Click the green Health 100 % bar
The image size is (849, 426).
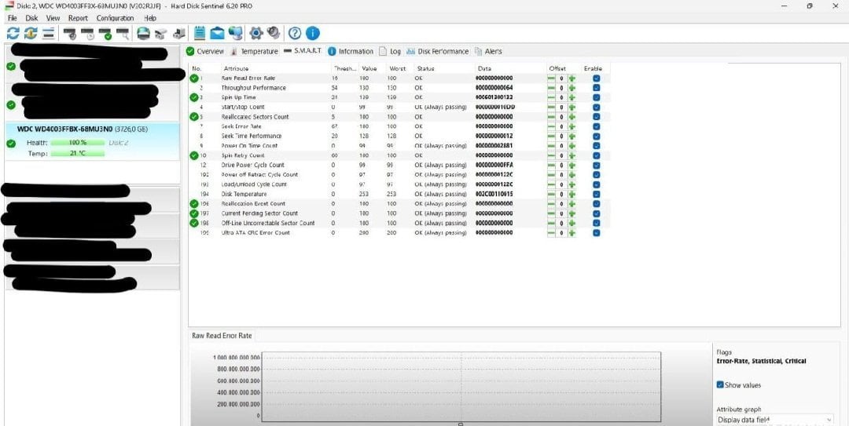click(x=77, y=143)
